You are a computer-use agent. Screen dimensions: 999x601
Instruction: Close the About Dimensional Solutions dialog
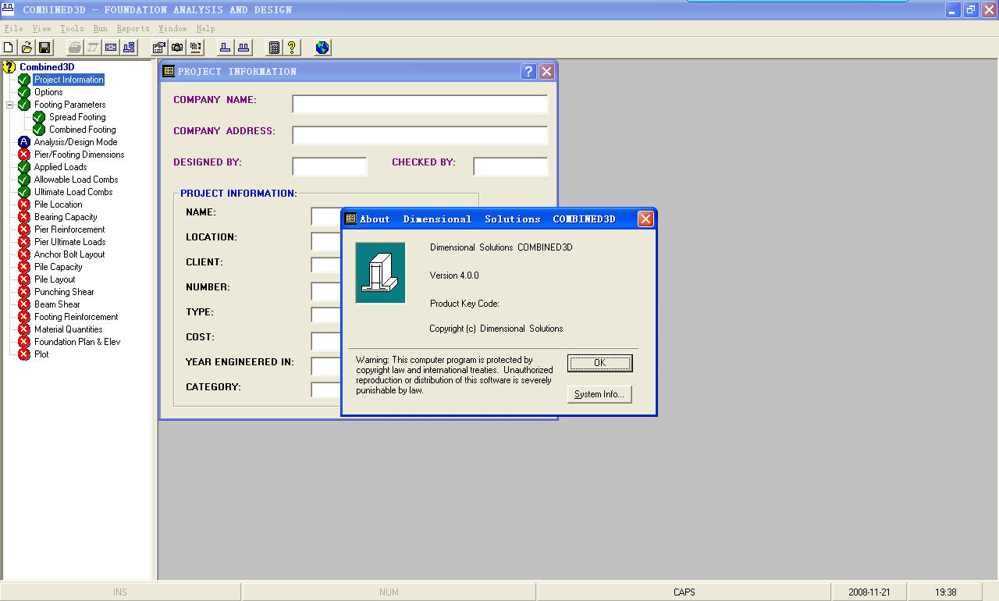coord(645,219)
